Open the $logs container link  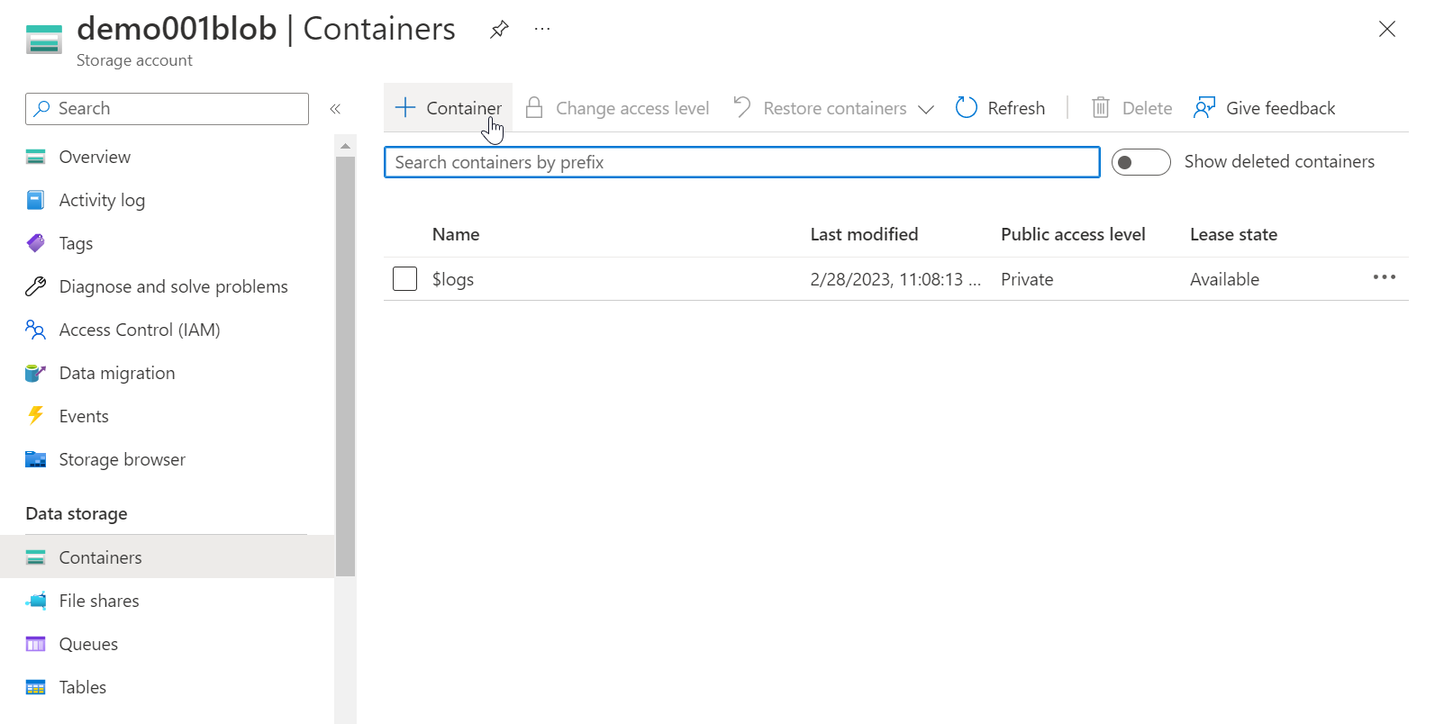453,279
